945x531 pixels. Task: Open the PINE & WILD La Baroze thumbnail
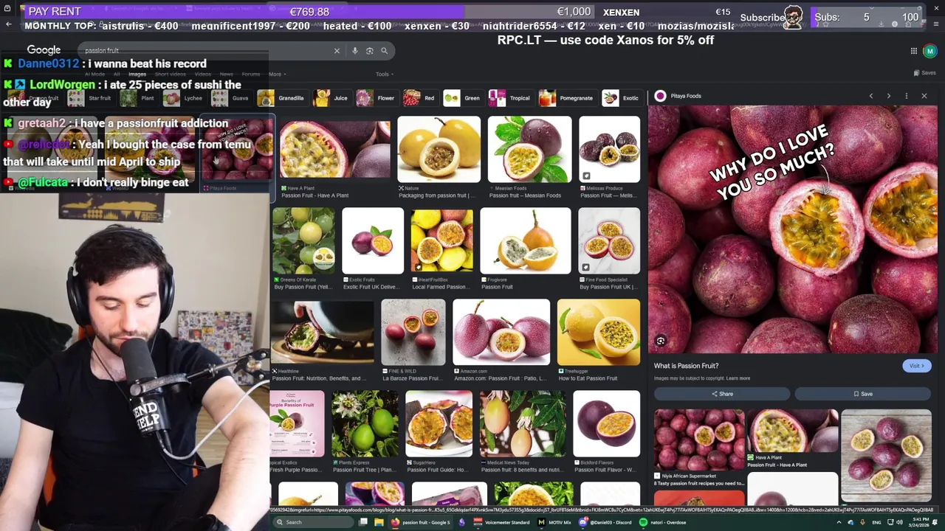click(x=413, y=333)
